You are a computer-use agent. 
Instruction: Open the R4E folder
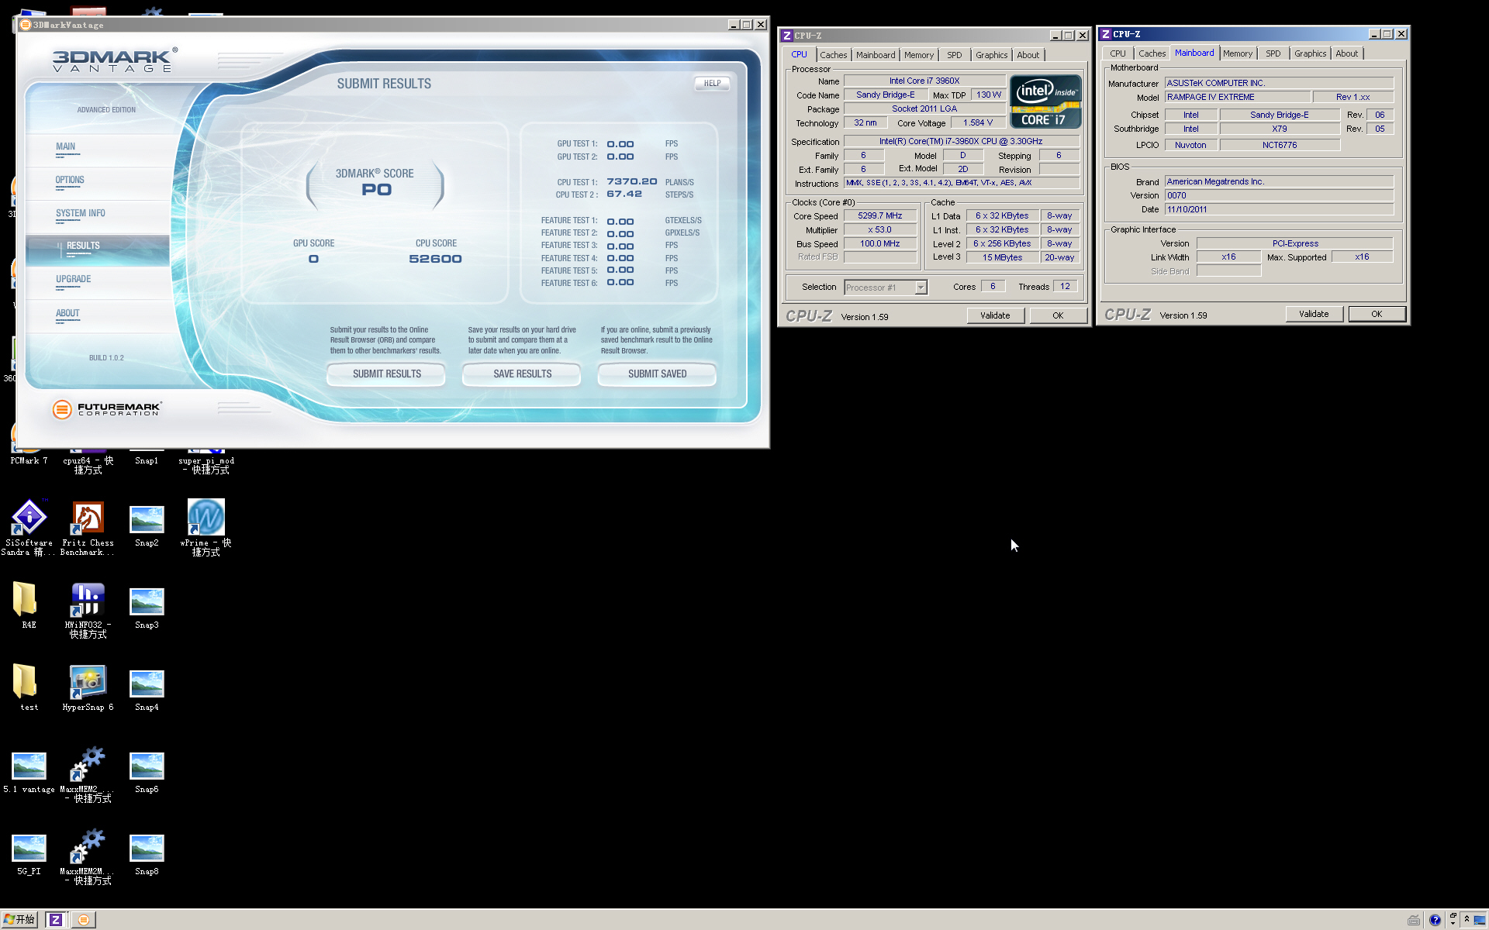click(29, 605)
